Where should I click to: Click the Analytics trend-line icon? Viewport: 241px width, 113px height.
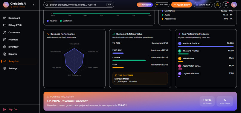pyautogui.click(x=5, y=61)
